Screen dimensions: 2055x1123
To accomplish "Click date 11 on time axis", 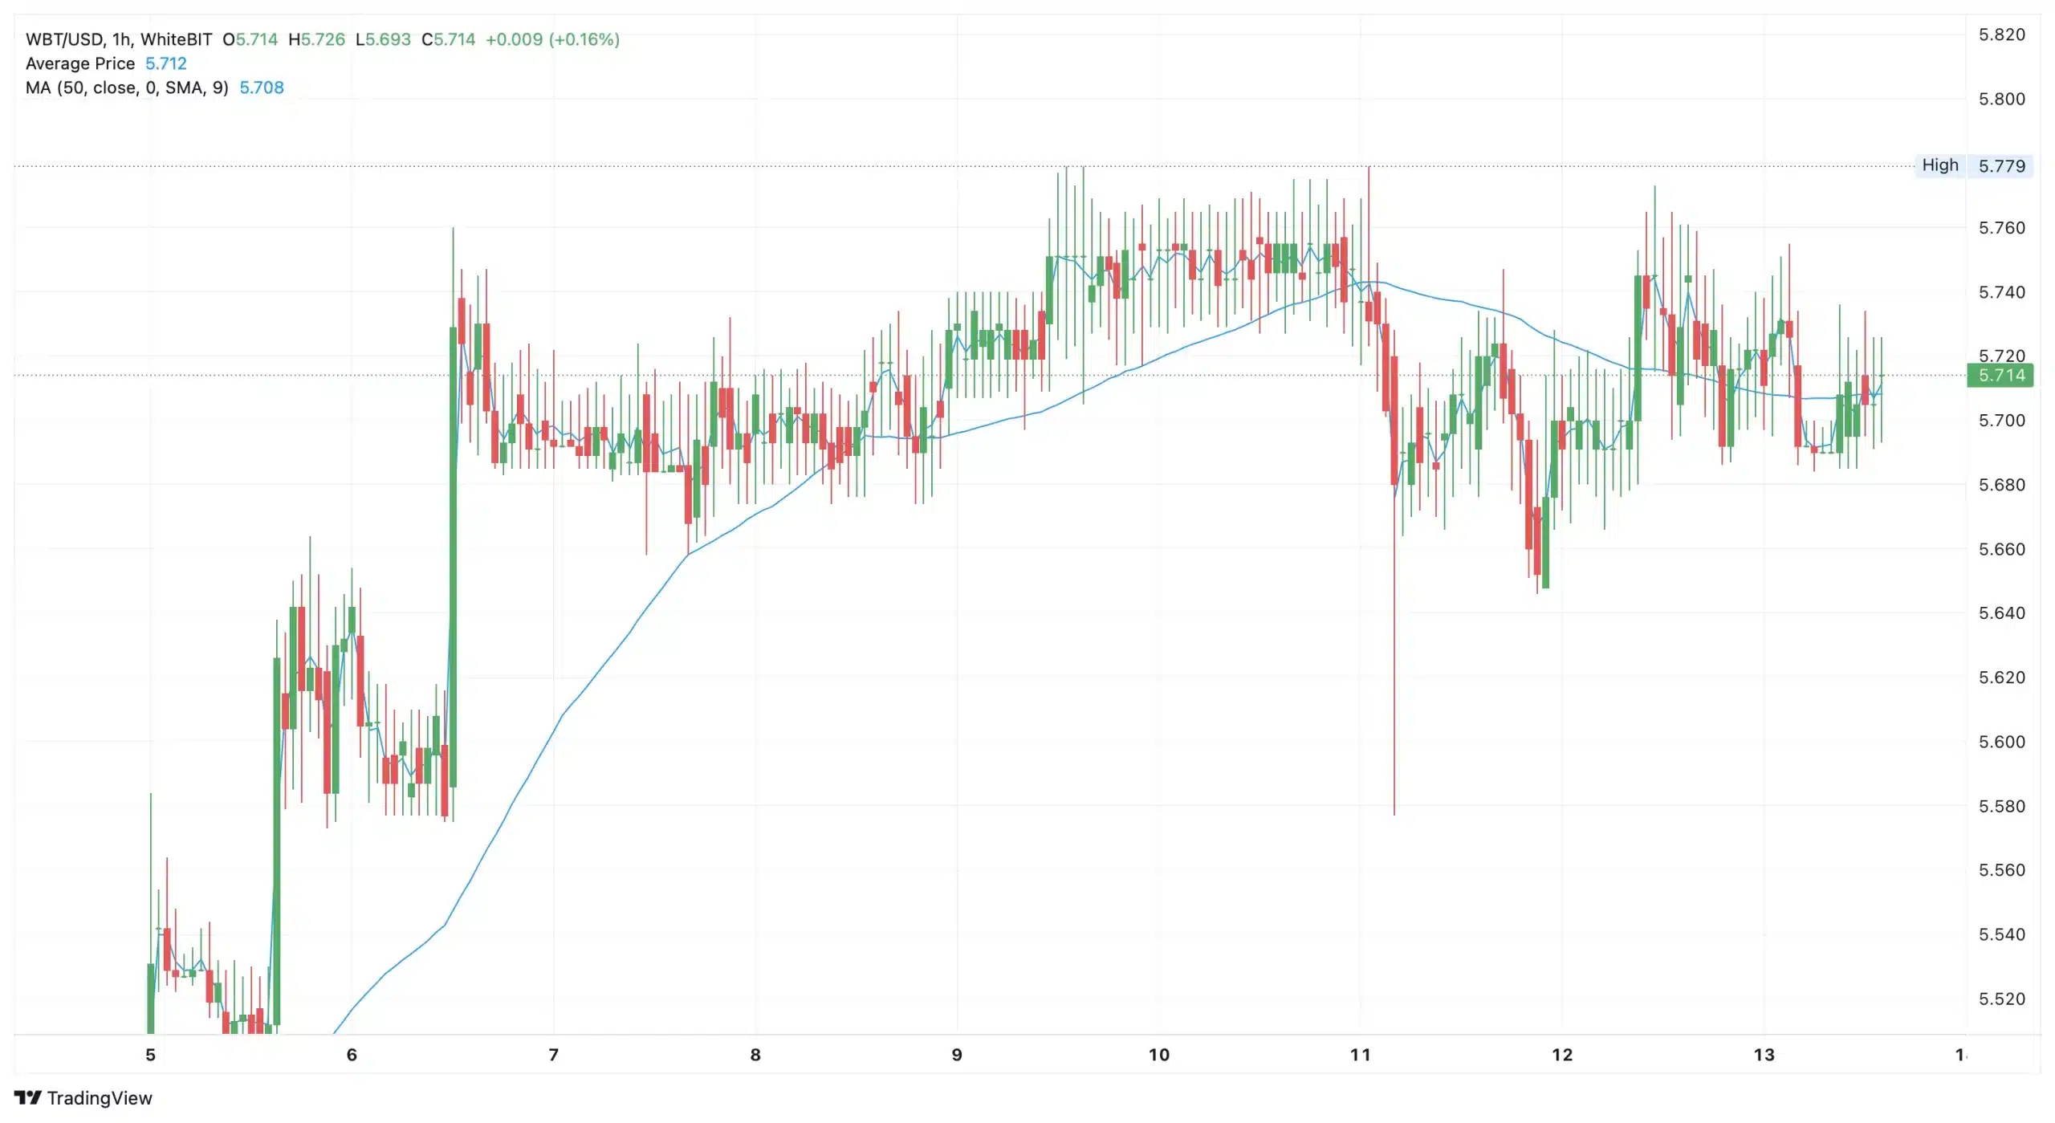I will click(x=1361, y=1055).
